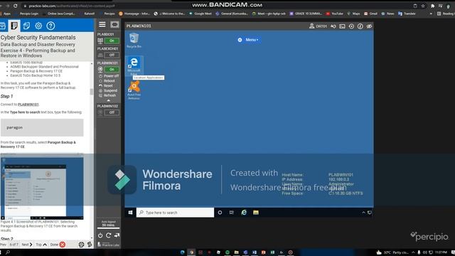Screen dimensions: 455x256
Task: Open the remote Windows Start button
Action: [130, 213]
